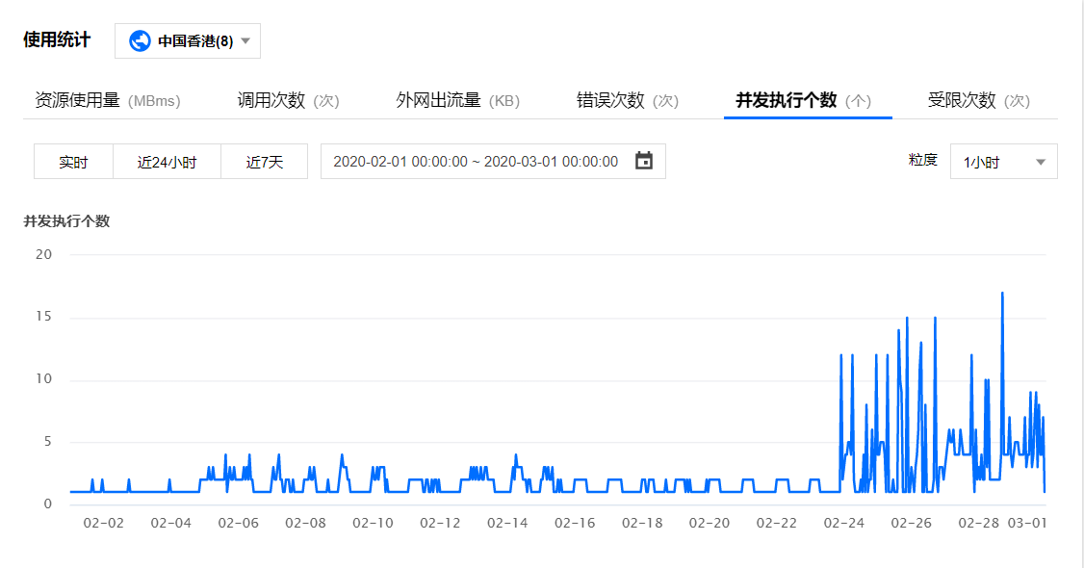Click the 03-01 x-axis label
The image size is (1084, 568).
click(x=1027, y=523)
